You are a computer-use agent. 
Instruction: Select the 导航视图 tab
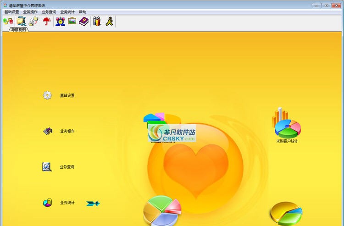(19, 30)
